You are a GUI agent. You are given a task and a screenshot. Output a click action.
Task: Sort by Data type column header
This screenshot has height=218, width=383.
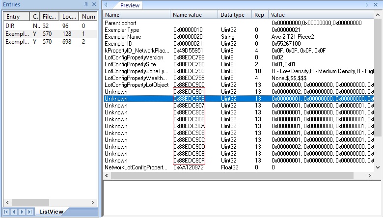235,15
